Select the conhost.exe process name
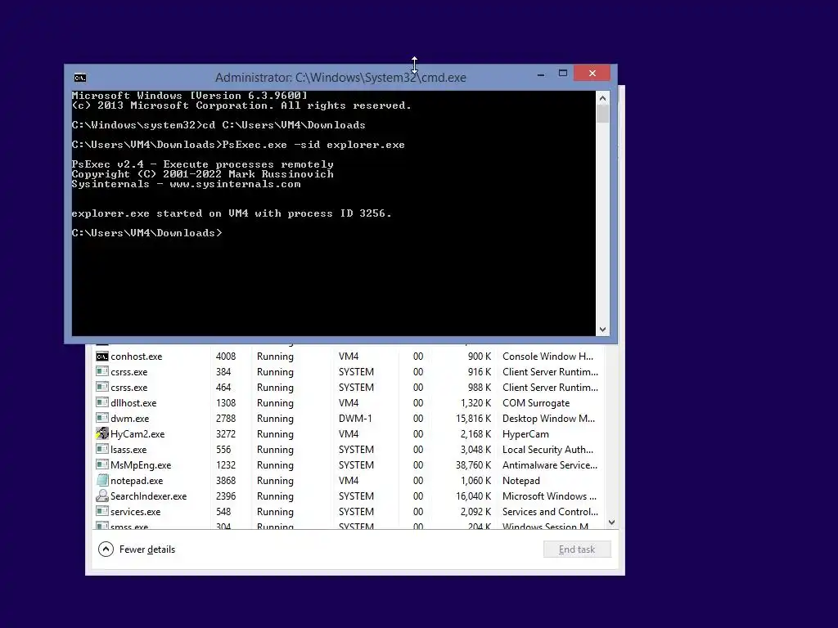This screenshot has height=628, width=838. 137,357
